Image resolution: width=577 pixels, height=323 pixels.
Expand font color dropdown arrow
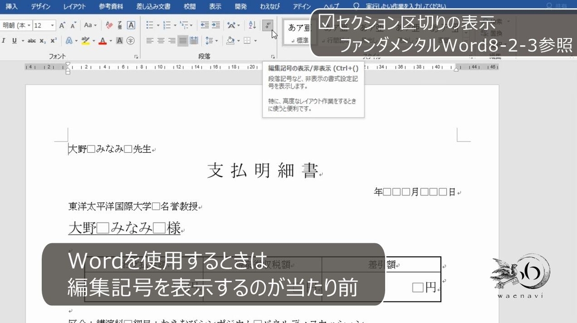tap(111, 41)
